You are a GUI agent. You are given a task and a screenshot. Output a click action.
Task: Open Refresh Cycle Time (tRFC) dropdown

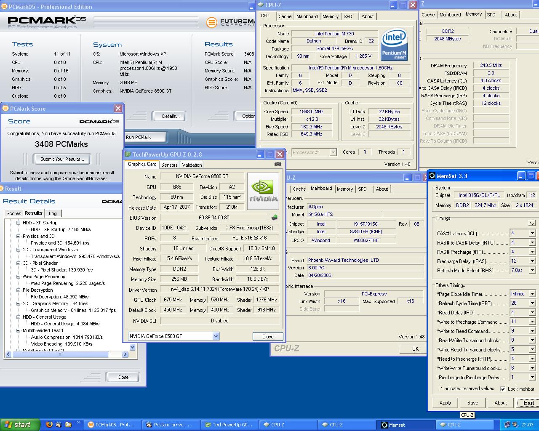pyautogui.click(x=532, y=303)
